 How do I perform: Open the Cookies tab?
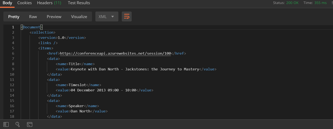25,3
